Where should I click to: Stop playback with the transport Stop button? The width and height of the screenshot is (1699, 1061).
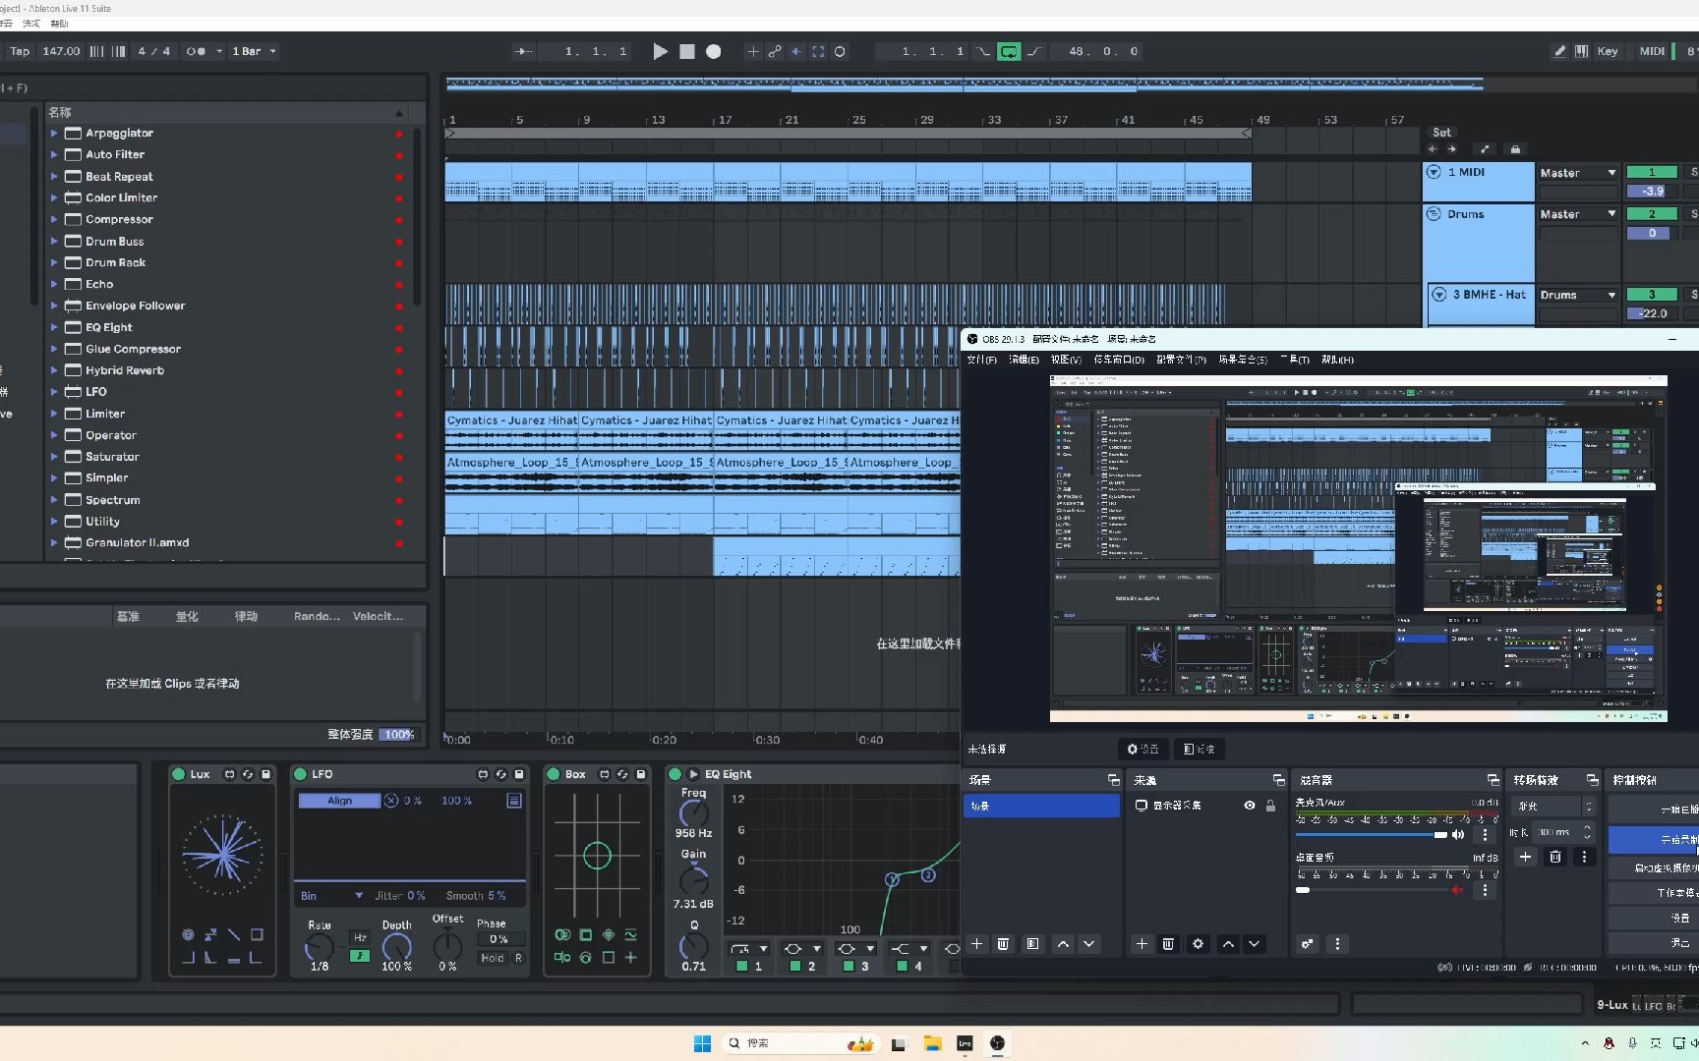687,51
